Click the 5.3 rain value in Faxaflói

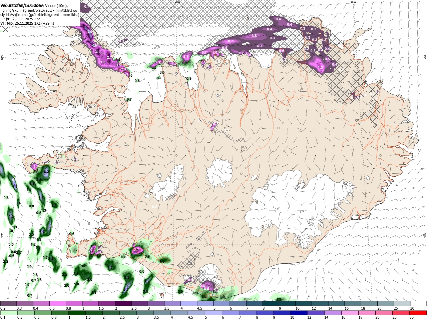(x=41, y=198)
